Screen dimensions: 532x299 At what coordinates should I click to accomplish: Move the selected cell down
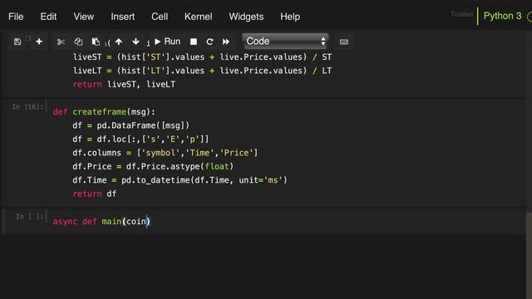point(135,42)
